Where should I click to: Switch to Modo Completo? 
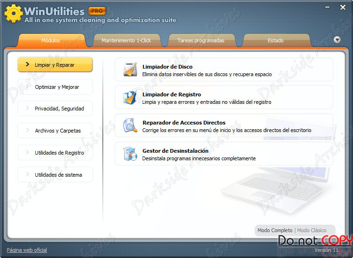point(275,230)
